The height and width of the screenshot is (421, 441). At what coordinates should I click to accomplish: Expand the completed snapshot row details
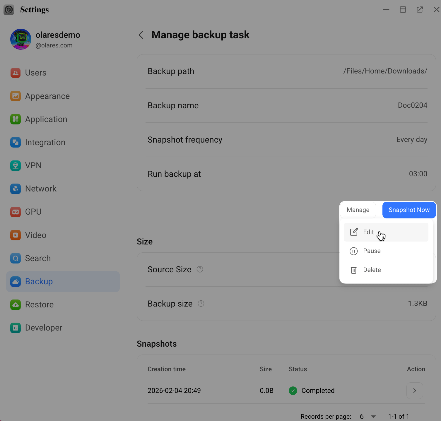tap(414, 391)
